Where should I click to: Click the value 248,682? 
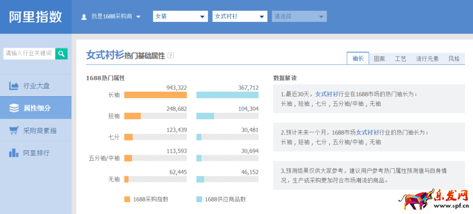pos(176,109)
